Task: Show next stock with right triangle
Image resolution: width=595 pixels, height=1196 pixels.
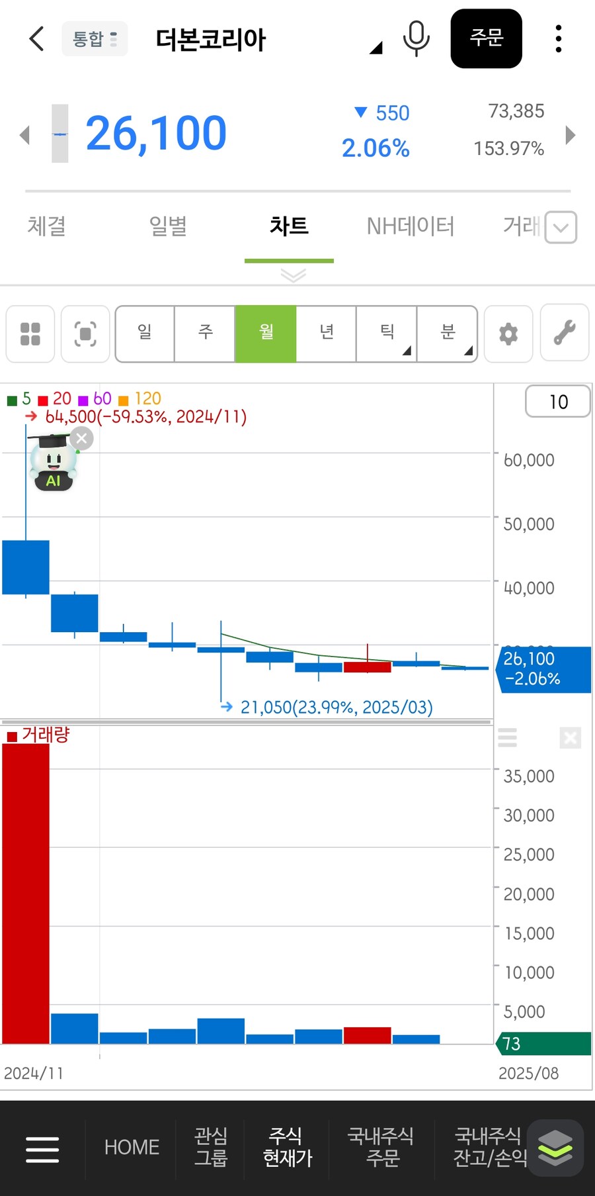Action: 571,135
